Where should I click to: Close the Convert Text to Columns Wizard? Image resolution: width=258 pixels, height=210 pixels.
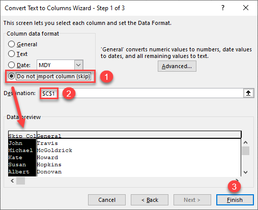(246, 8)
